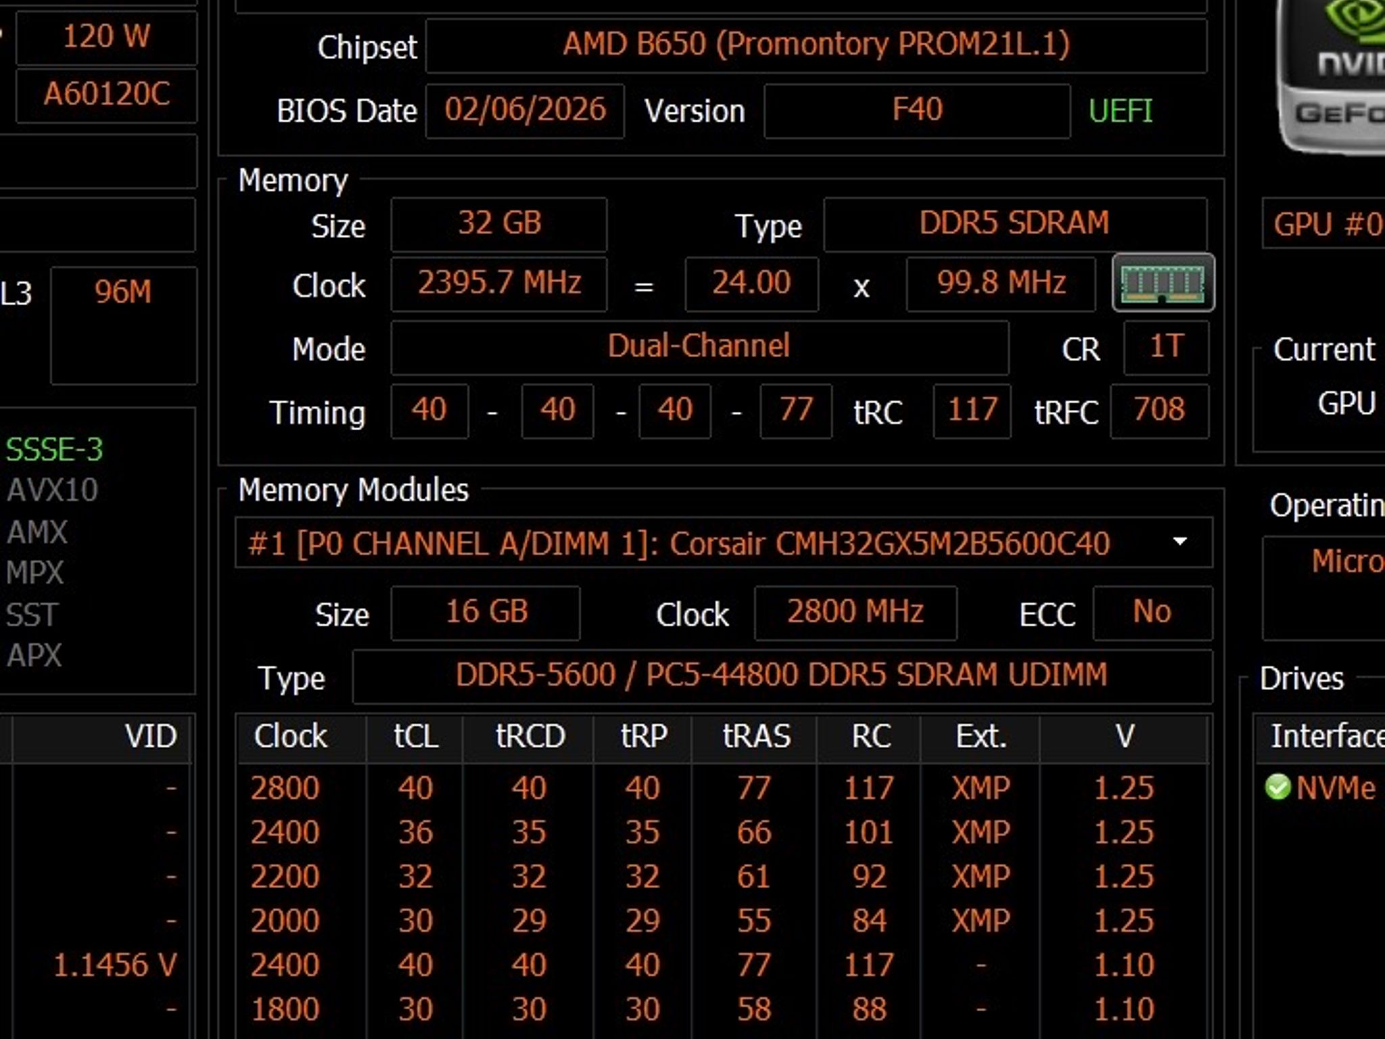Click the A60120C field
Image resolution: width=1385 pixels, height=1039 pixels.
[106, 95]
